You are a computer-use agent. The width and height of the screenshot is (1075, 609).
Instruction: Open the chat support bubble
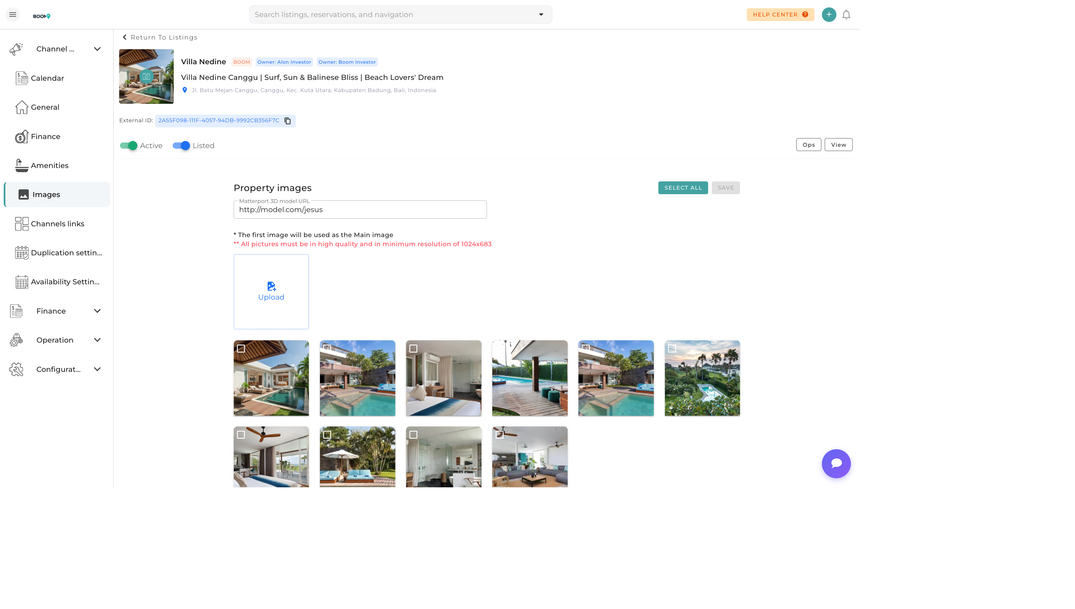836,463
